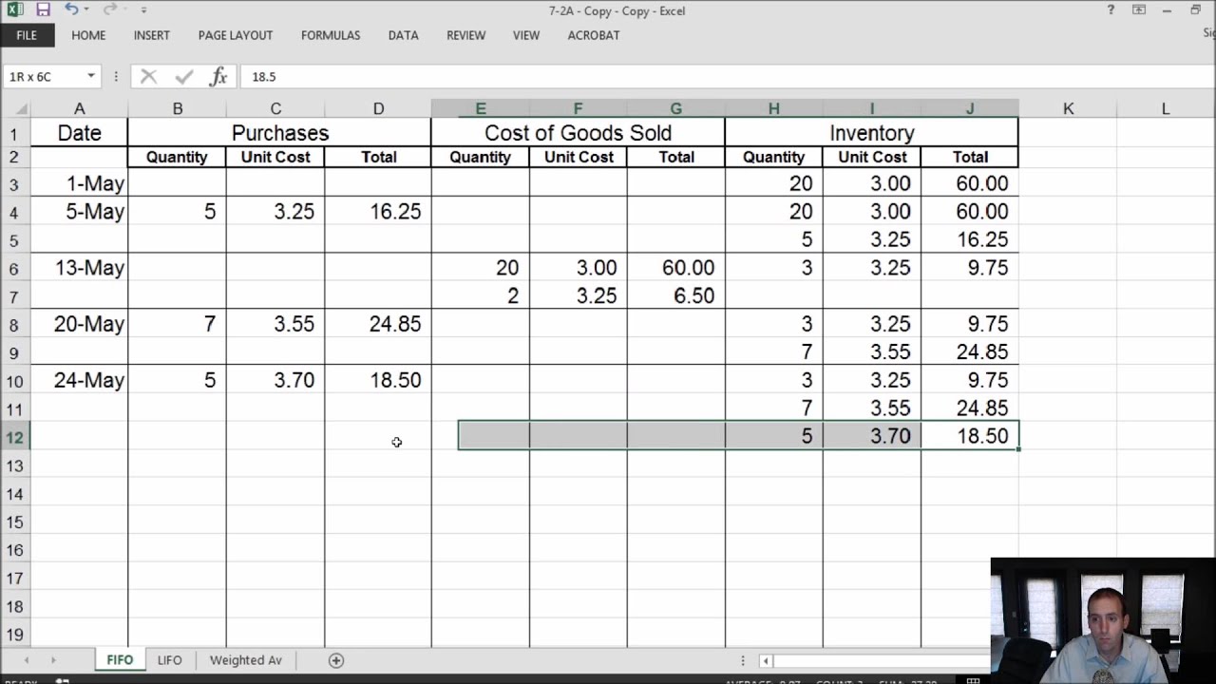
Task: Click the Excel application icon in the title bar
Action: coord(14,10)
